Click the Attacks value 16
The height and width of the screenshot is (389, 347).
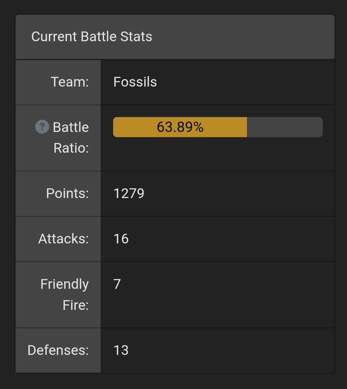(121, 239)
